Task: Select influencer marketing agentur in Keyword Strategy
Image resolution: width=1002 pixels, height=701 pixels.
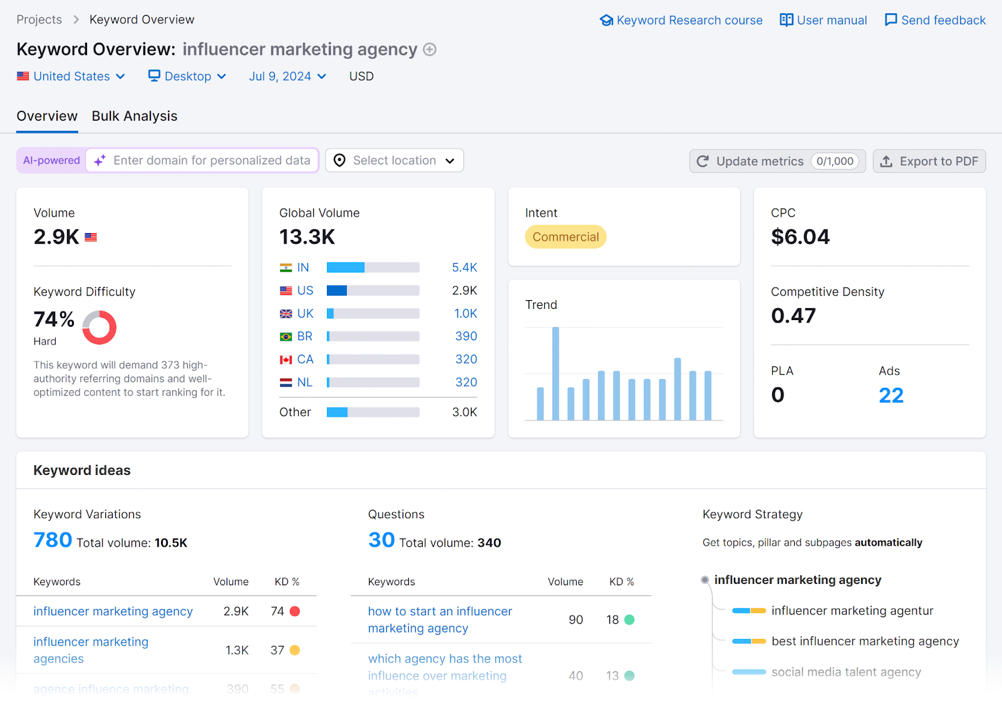Action: (852, 611)
